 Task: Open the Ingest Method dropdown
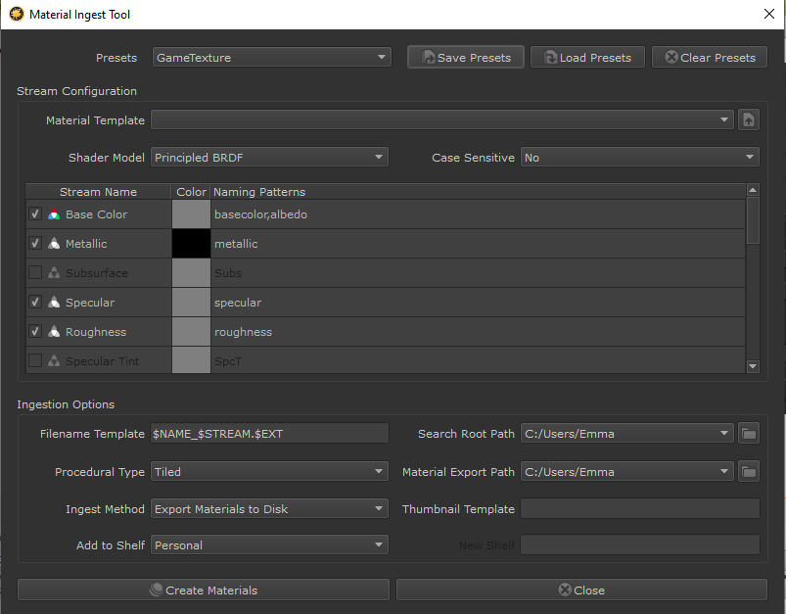click(x=269, y=509)
